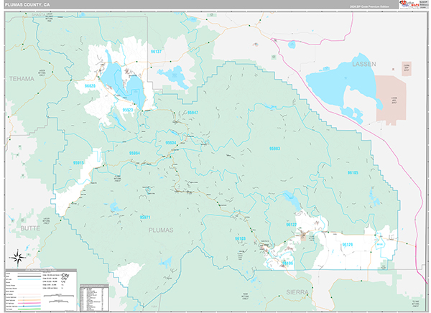This screenshot has width=431, height=313.
Task: Click ZIP code 96122 label
Action: pos(292,225)
